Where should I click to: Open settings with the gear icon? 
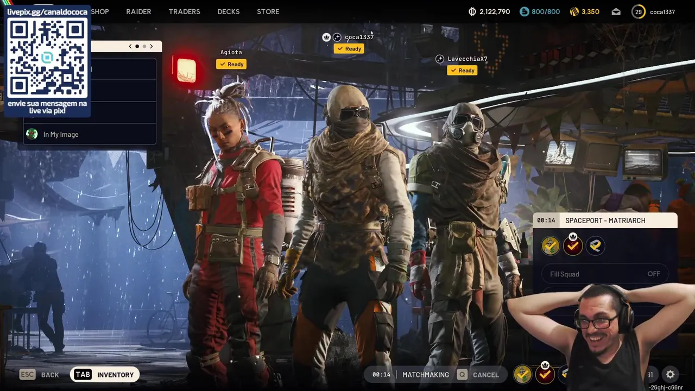pos(671,374)
